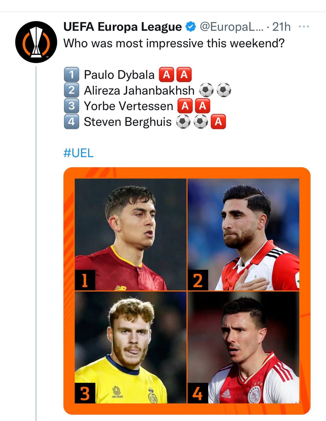Click the UEFA Europa League account name
This screenshot has width=326, height=421.
point(122,27)
